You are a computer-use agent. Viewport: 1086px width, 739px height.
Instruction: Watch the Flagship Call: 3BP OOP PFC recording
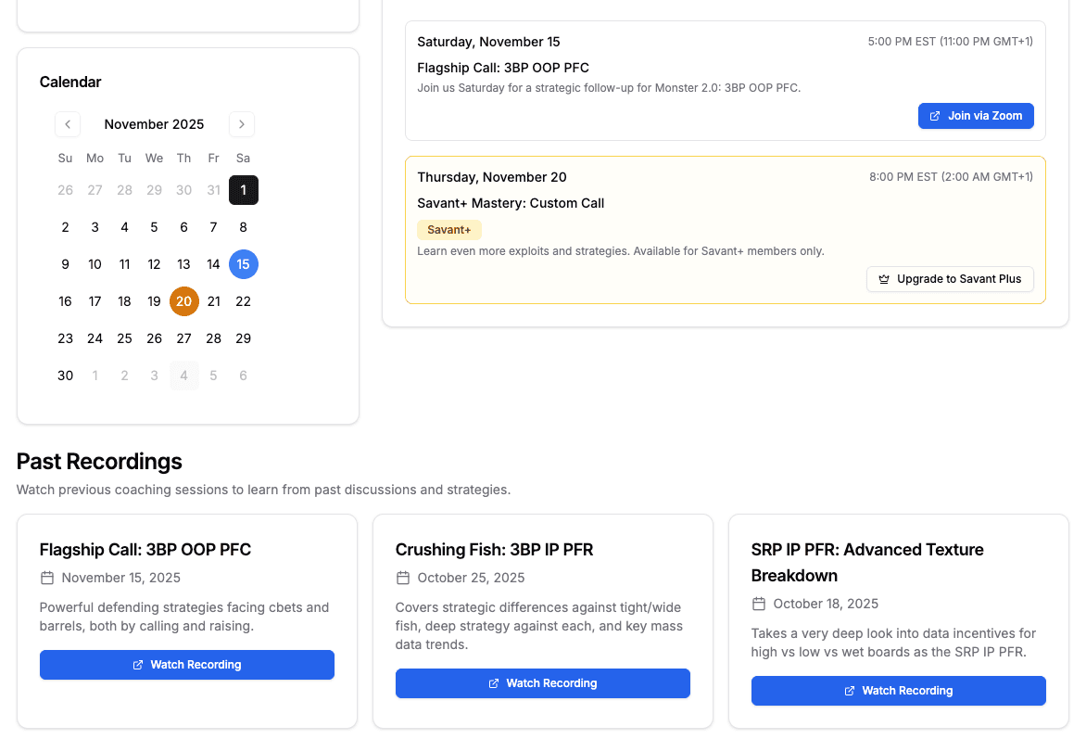(186, 664)
